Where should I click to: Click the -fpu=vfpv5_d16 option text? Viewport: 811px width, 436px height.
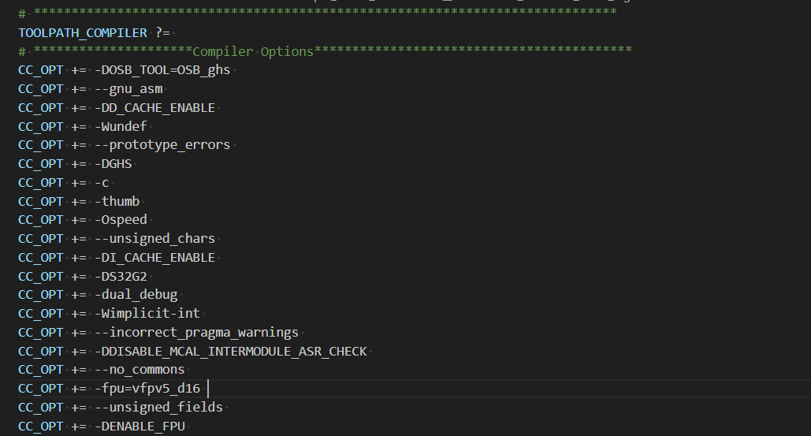147,389
